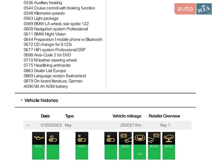Select the brake fluid service icon
Image resolution: width=215 pixels, height=161 pixels.
coord(140,138)
